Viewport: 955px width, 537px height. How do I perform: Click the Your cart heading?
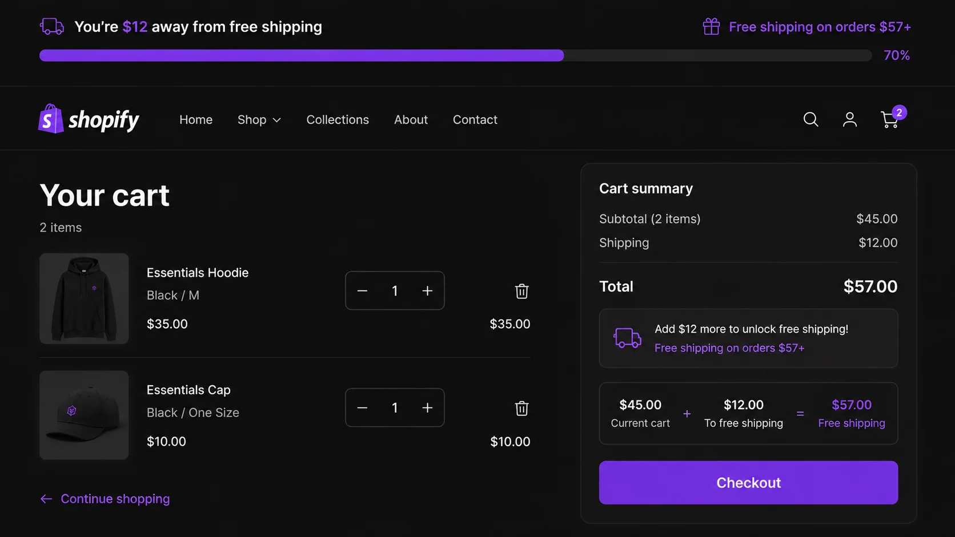(105, 196)
